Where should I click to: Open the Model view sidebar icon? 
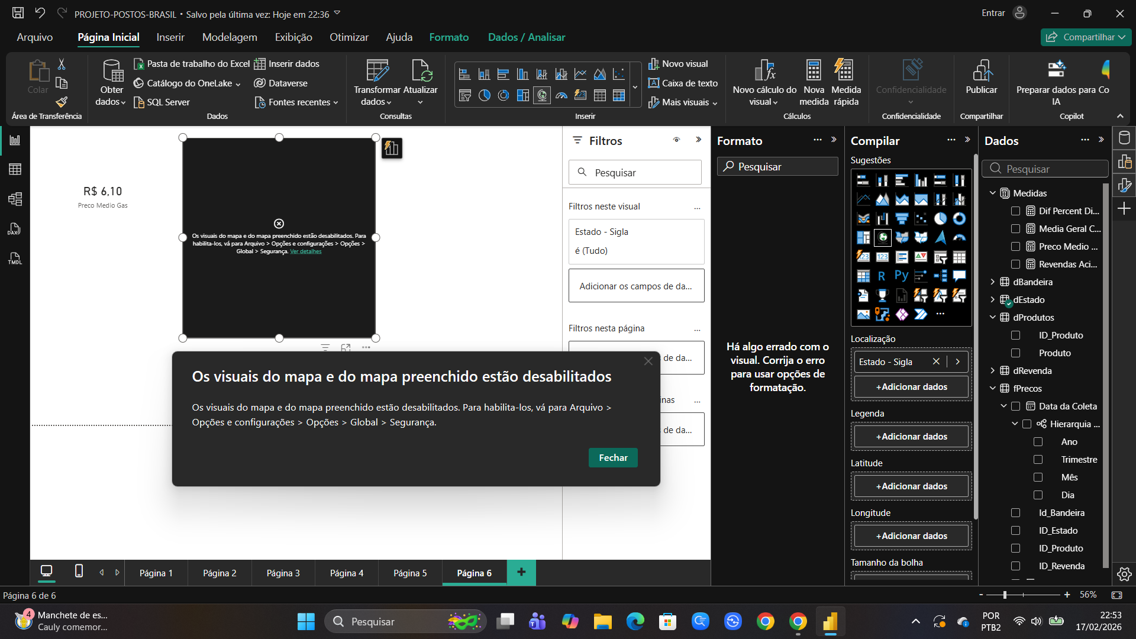point(15,199)
